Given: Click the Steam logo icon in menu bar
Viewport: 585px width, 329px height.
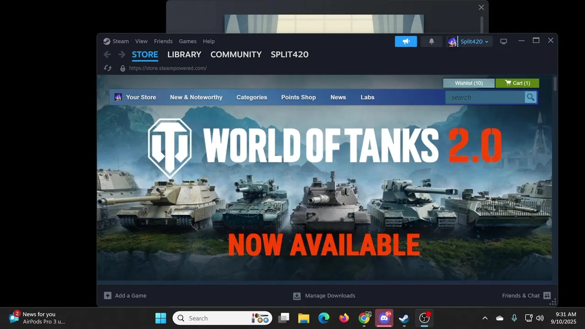Looking at the screenshot, I should (106, 41).
